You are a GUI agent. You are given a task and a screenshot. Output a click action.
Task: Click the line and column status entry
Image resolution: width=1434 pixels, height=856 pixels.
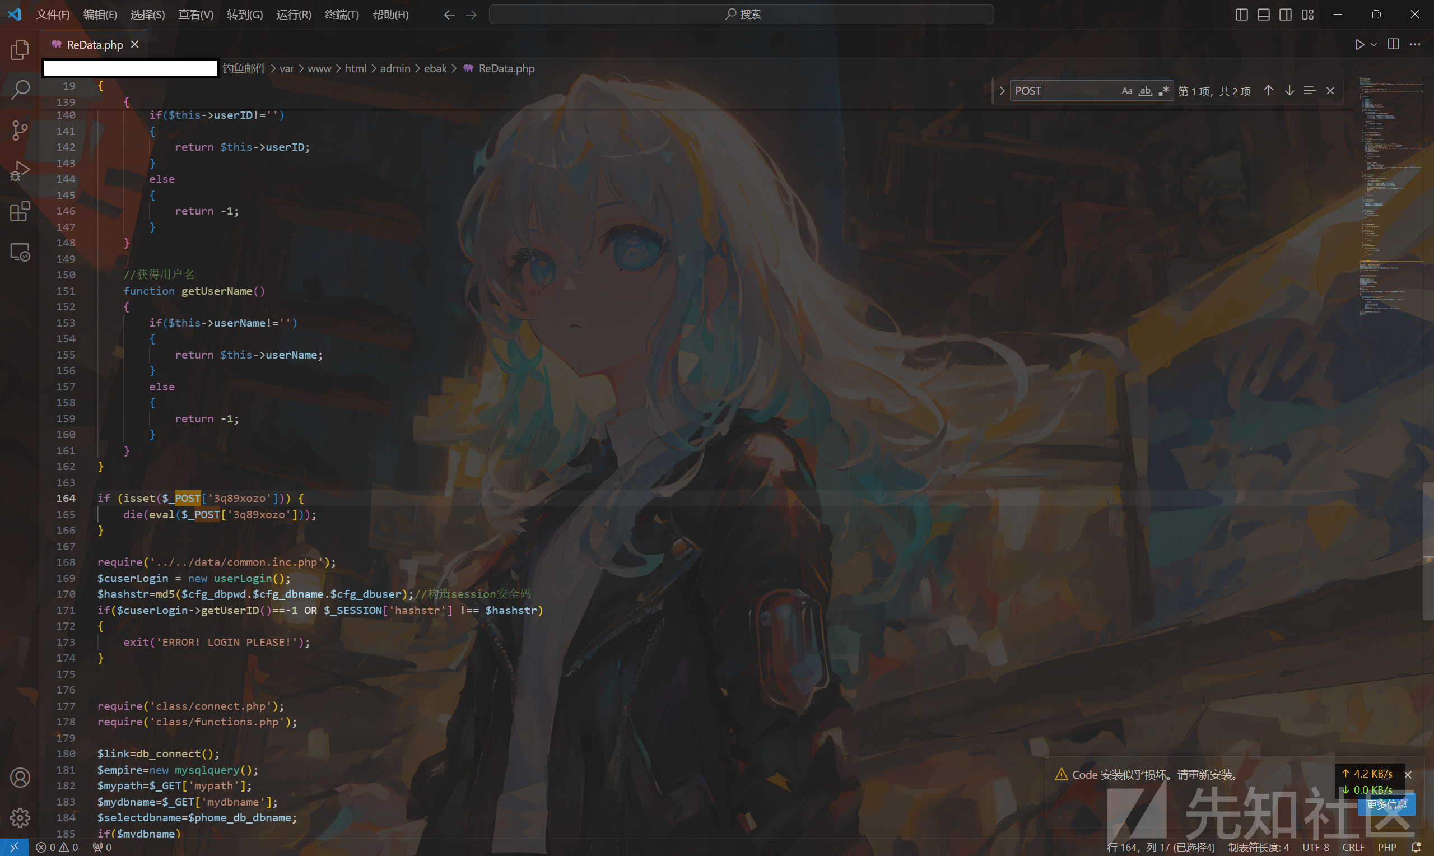click(1161, 848)
